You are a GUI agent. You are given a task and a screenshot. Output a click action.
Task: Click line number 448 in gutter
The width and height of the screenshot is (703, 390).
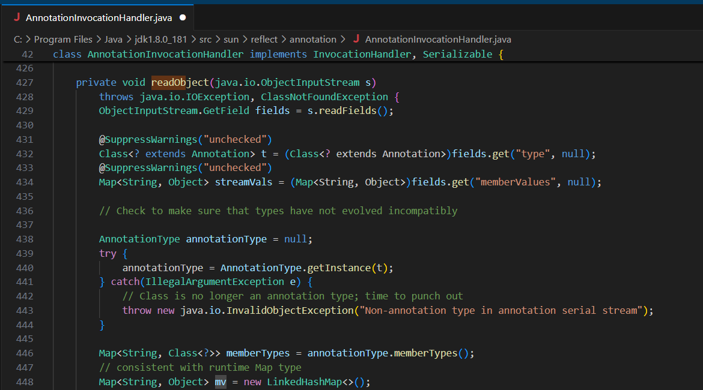click(x=25, y=382)
